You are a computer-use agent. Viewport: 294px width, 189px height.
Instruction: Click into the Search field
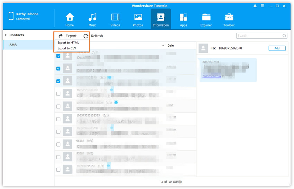point(259,36)
